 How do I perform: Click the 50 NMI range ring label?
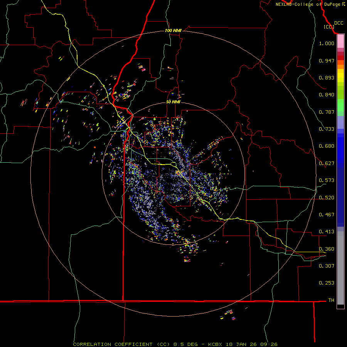[x=173, y=102]
